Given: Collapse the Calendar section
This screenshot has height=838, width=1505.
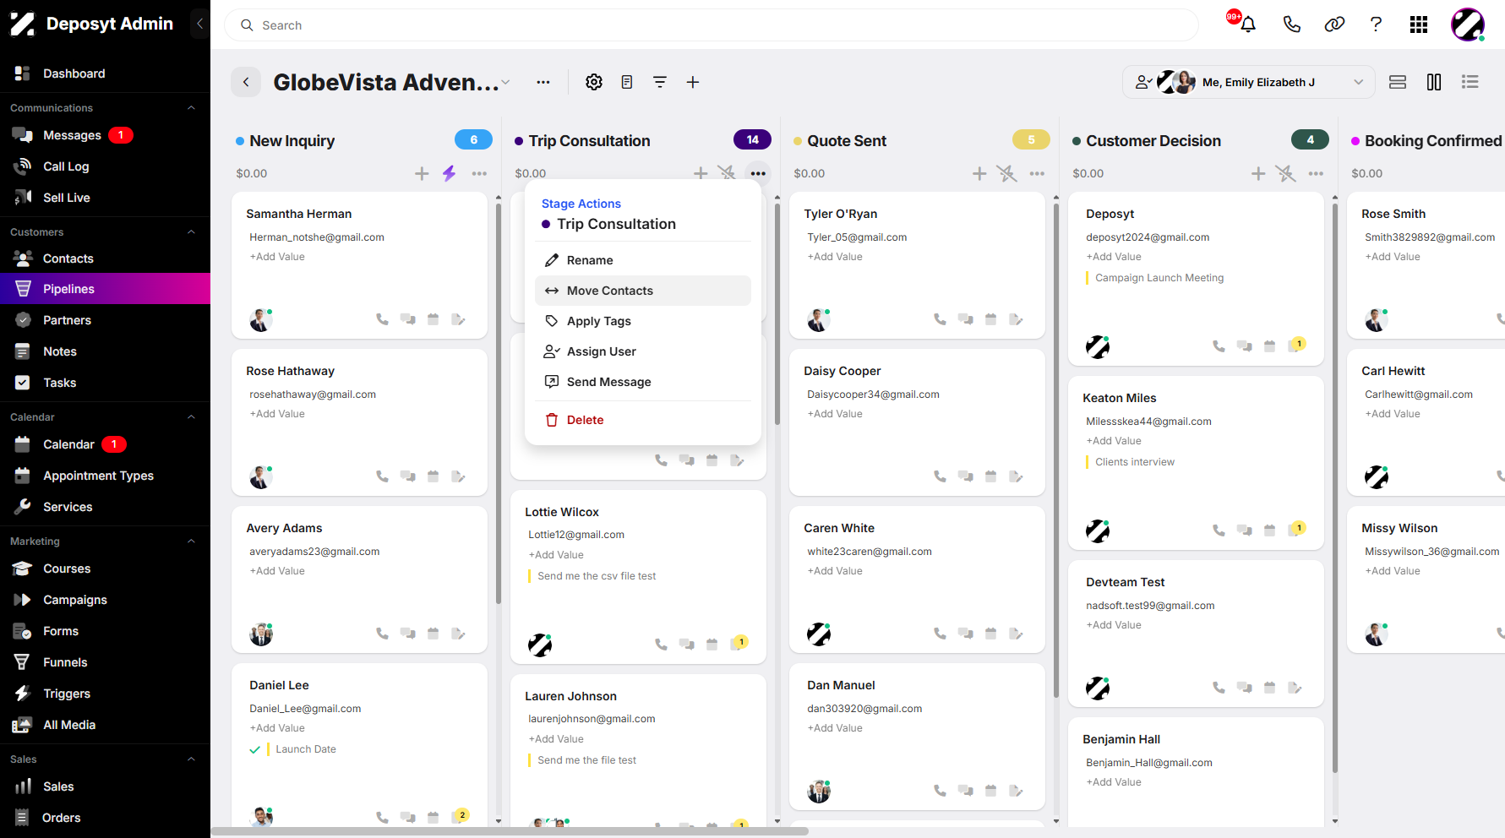Looking at the screenshot, I should coord(191,417).
